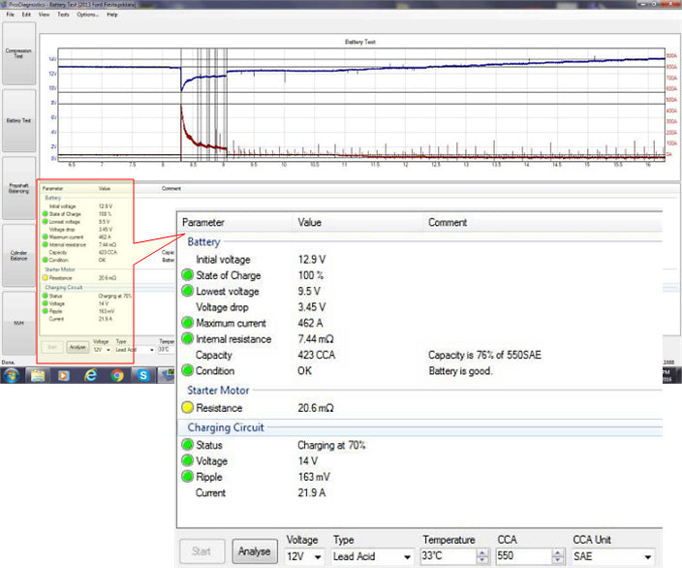
Task: Click Analyse button in the enlarged panel
Action: pyautogui.click(x=255, y=552)
